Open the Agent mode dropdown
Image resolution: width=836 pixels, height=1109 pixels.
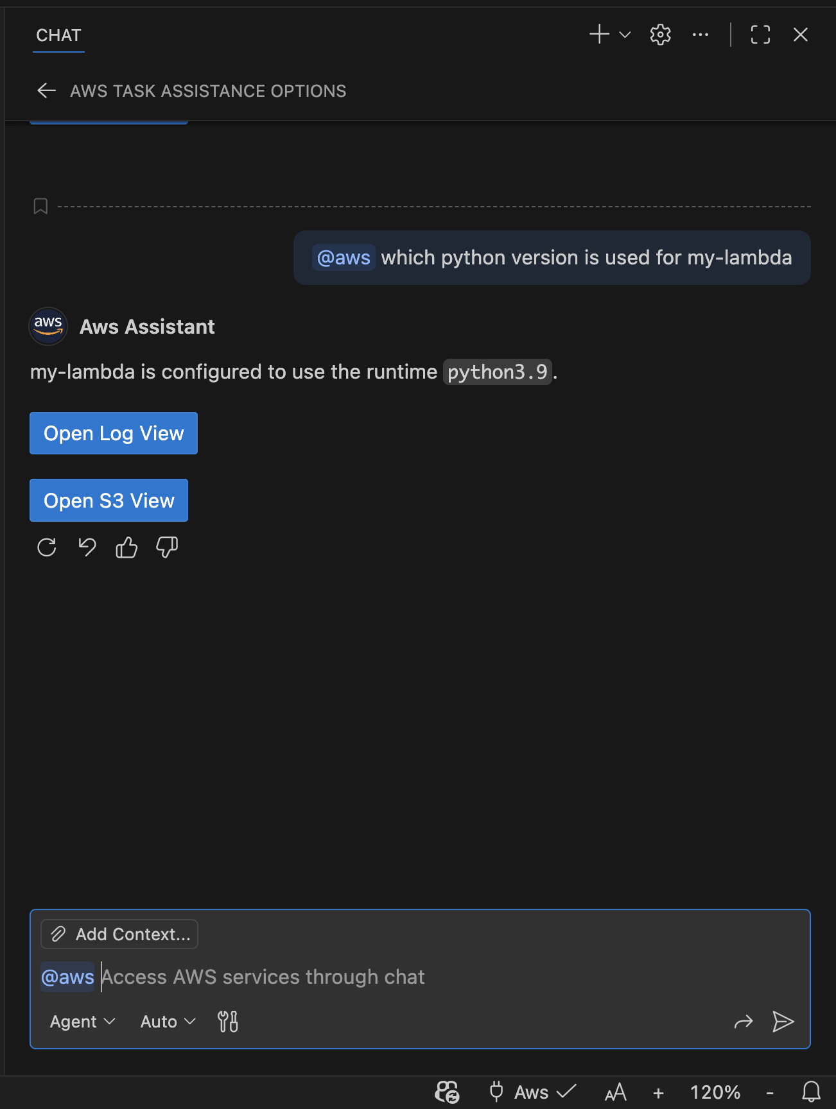pyautogui.click(x=82, y=1021)
